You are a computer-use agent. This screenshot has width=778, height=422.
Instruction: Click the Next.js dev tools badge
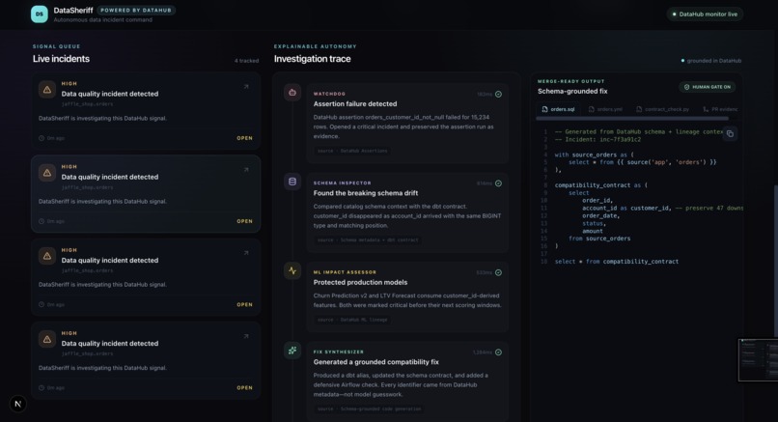click(x=18, y=404)
